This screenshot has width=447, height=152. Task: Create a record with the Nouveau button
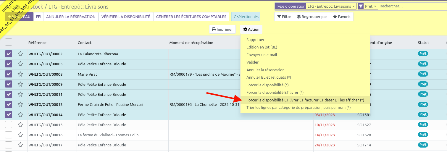pos(19,17)
